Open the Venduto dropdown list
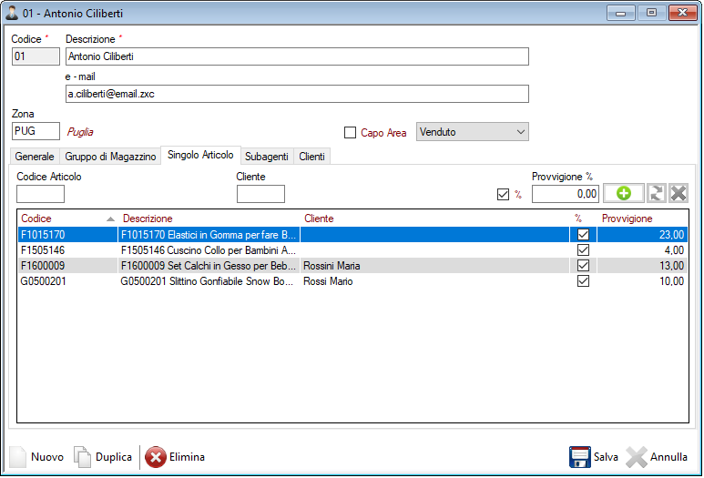Screen dimensions: 704x478 (472, 132)
